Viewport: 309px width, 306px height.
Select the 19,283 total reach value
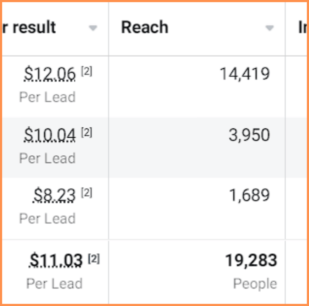click(251, 261)
